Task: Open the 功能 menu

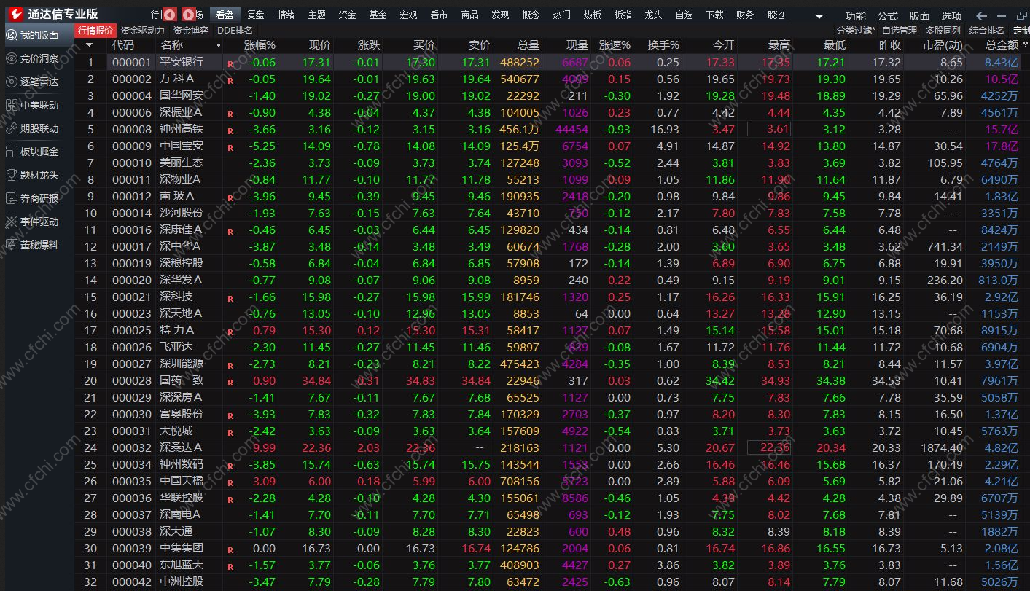Action: click(x=855, y=16)
